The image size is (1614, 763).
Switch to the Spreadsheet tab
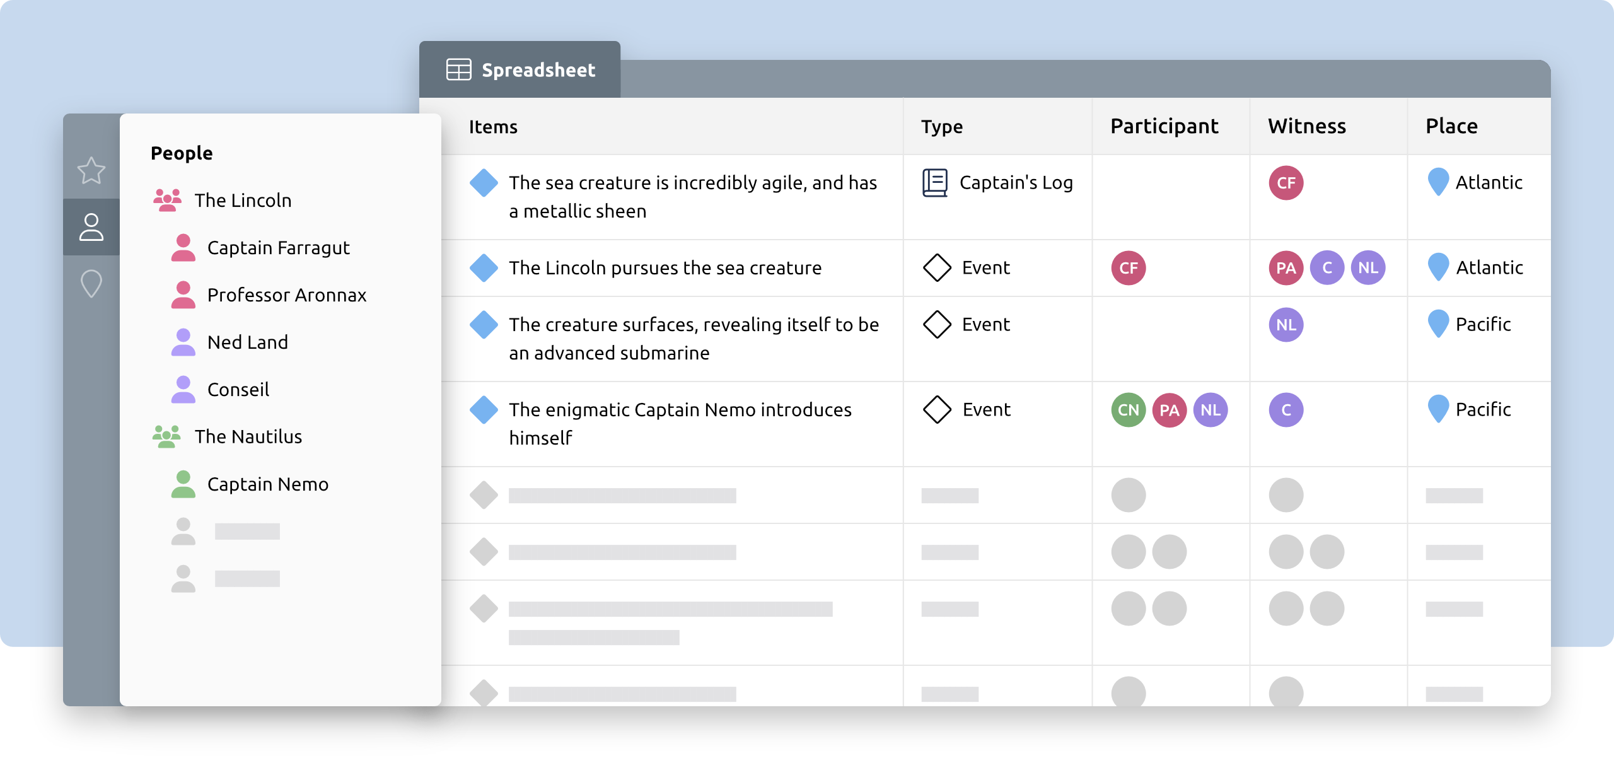click(x=521, y=70)
